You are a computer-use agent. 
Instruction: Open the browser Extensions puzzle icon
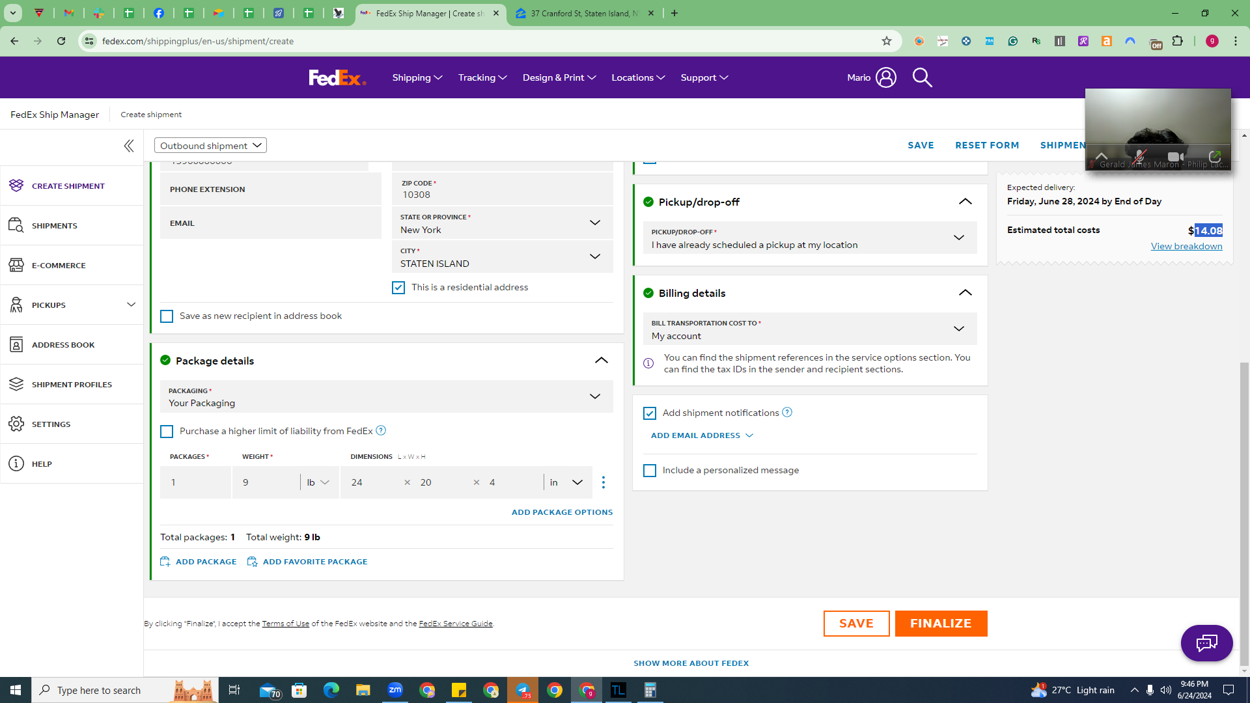pos(1178,41)
